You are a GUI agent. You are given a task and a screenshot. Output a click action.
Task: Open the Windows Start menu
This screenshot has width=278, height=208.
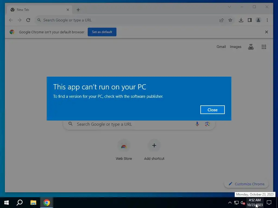tap(7, 203)
